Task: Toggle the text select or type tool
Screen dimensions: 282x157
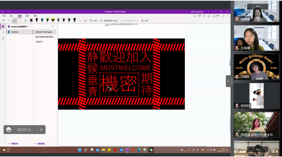Action: (x=14, y=21)
